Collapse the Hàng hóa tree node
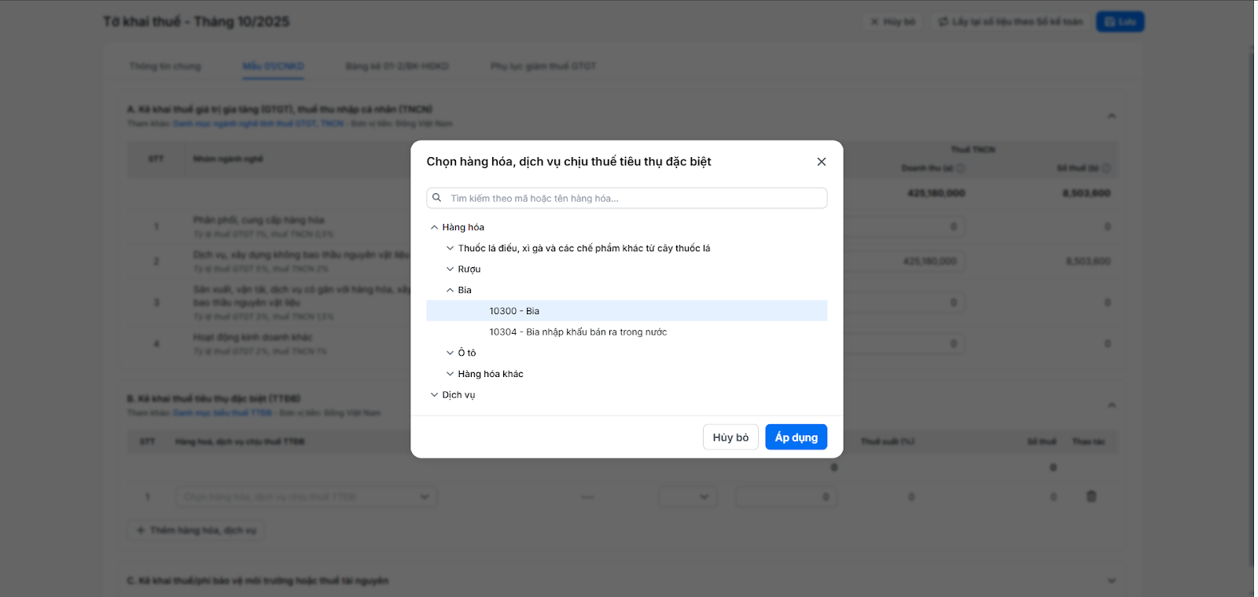 coord(434,228)
